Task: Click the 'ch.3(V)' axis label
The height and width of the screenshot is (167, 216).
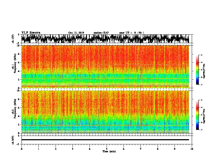Action: pos(13,140)
